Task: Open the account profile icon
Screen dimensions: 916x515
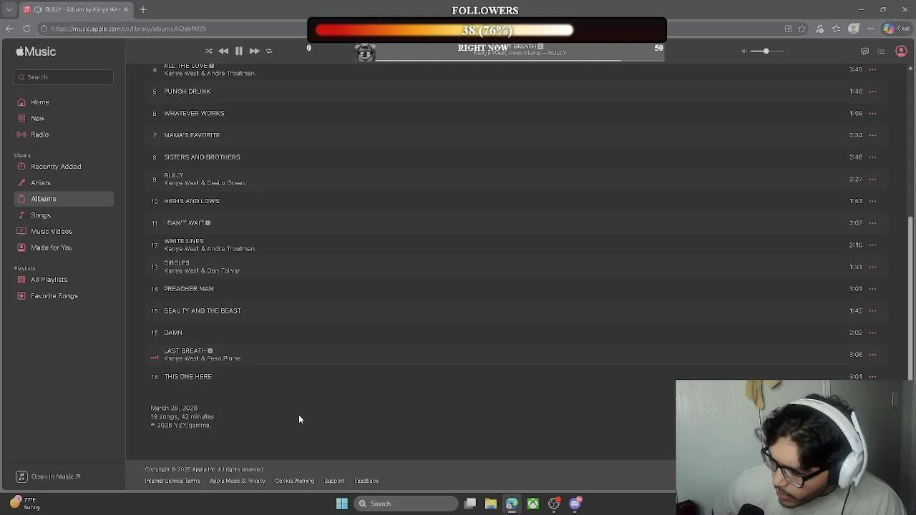Action: click(x=901, y=51)
